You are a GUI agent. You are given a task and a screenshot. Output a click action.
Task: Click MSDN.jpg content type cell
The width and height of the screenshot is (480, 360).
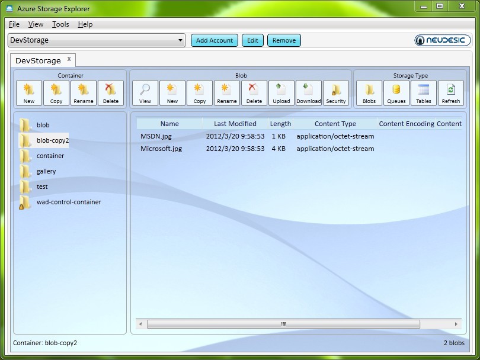[335, 136]
